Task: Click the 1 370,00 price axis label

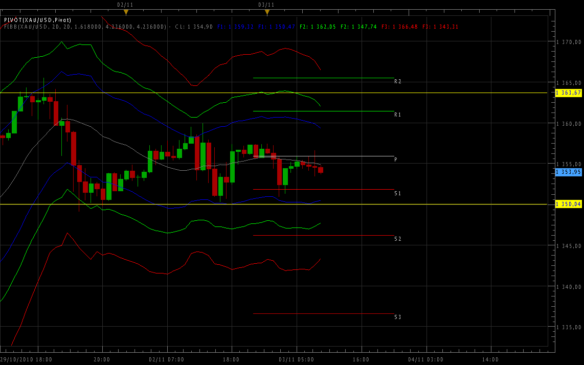Action: (568, 42)
